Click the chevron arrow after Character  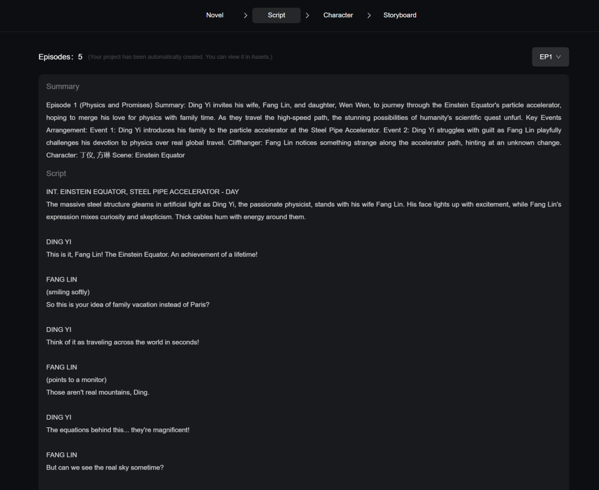[369, 16]
